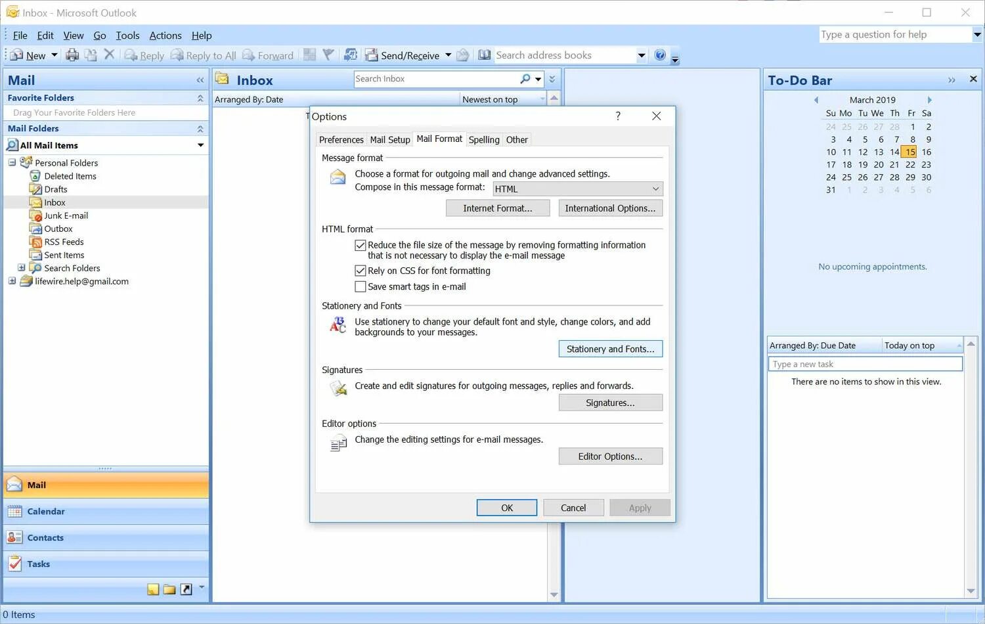Image resolution: width=985 pixels, height=624 pixels.
Task: Click the Delete toolbar icon
Action: click(x=109, y=55)
